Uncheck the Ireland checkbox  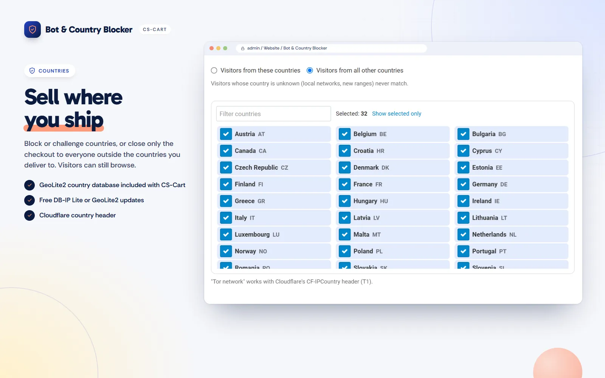point(463,201)
